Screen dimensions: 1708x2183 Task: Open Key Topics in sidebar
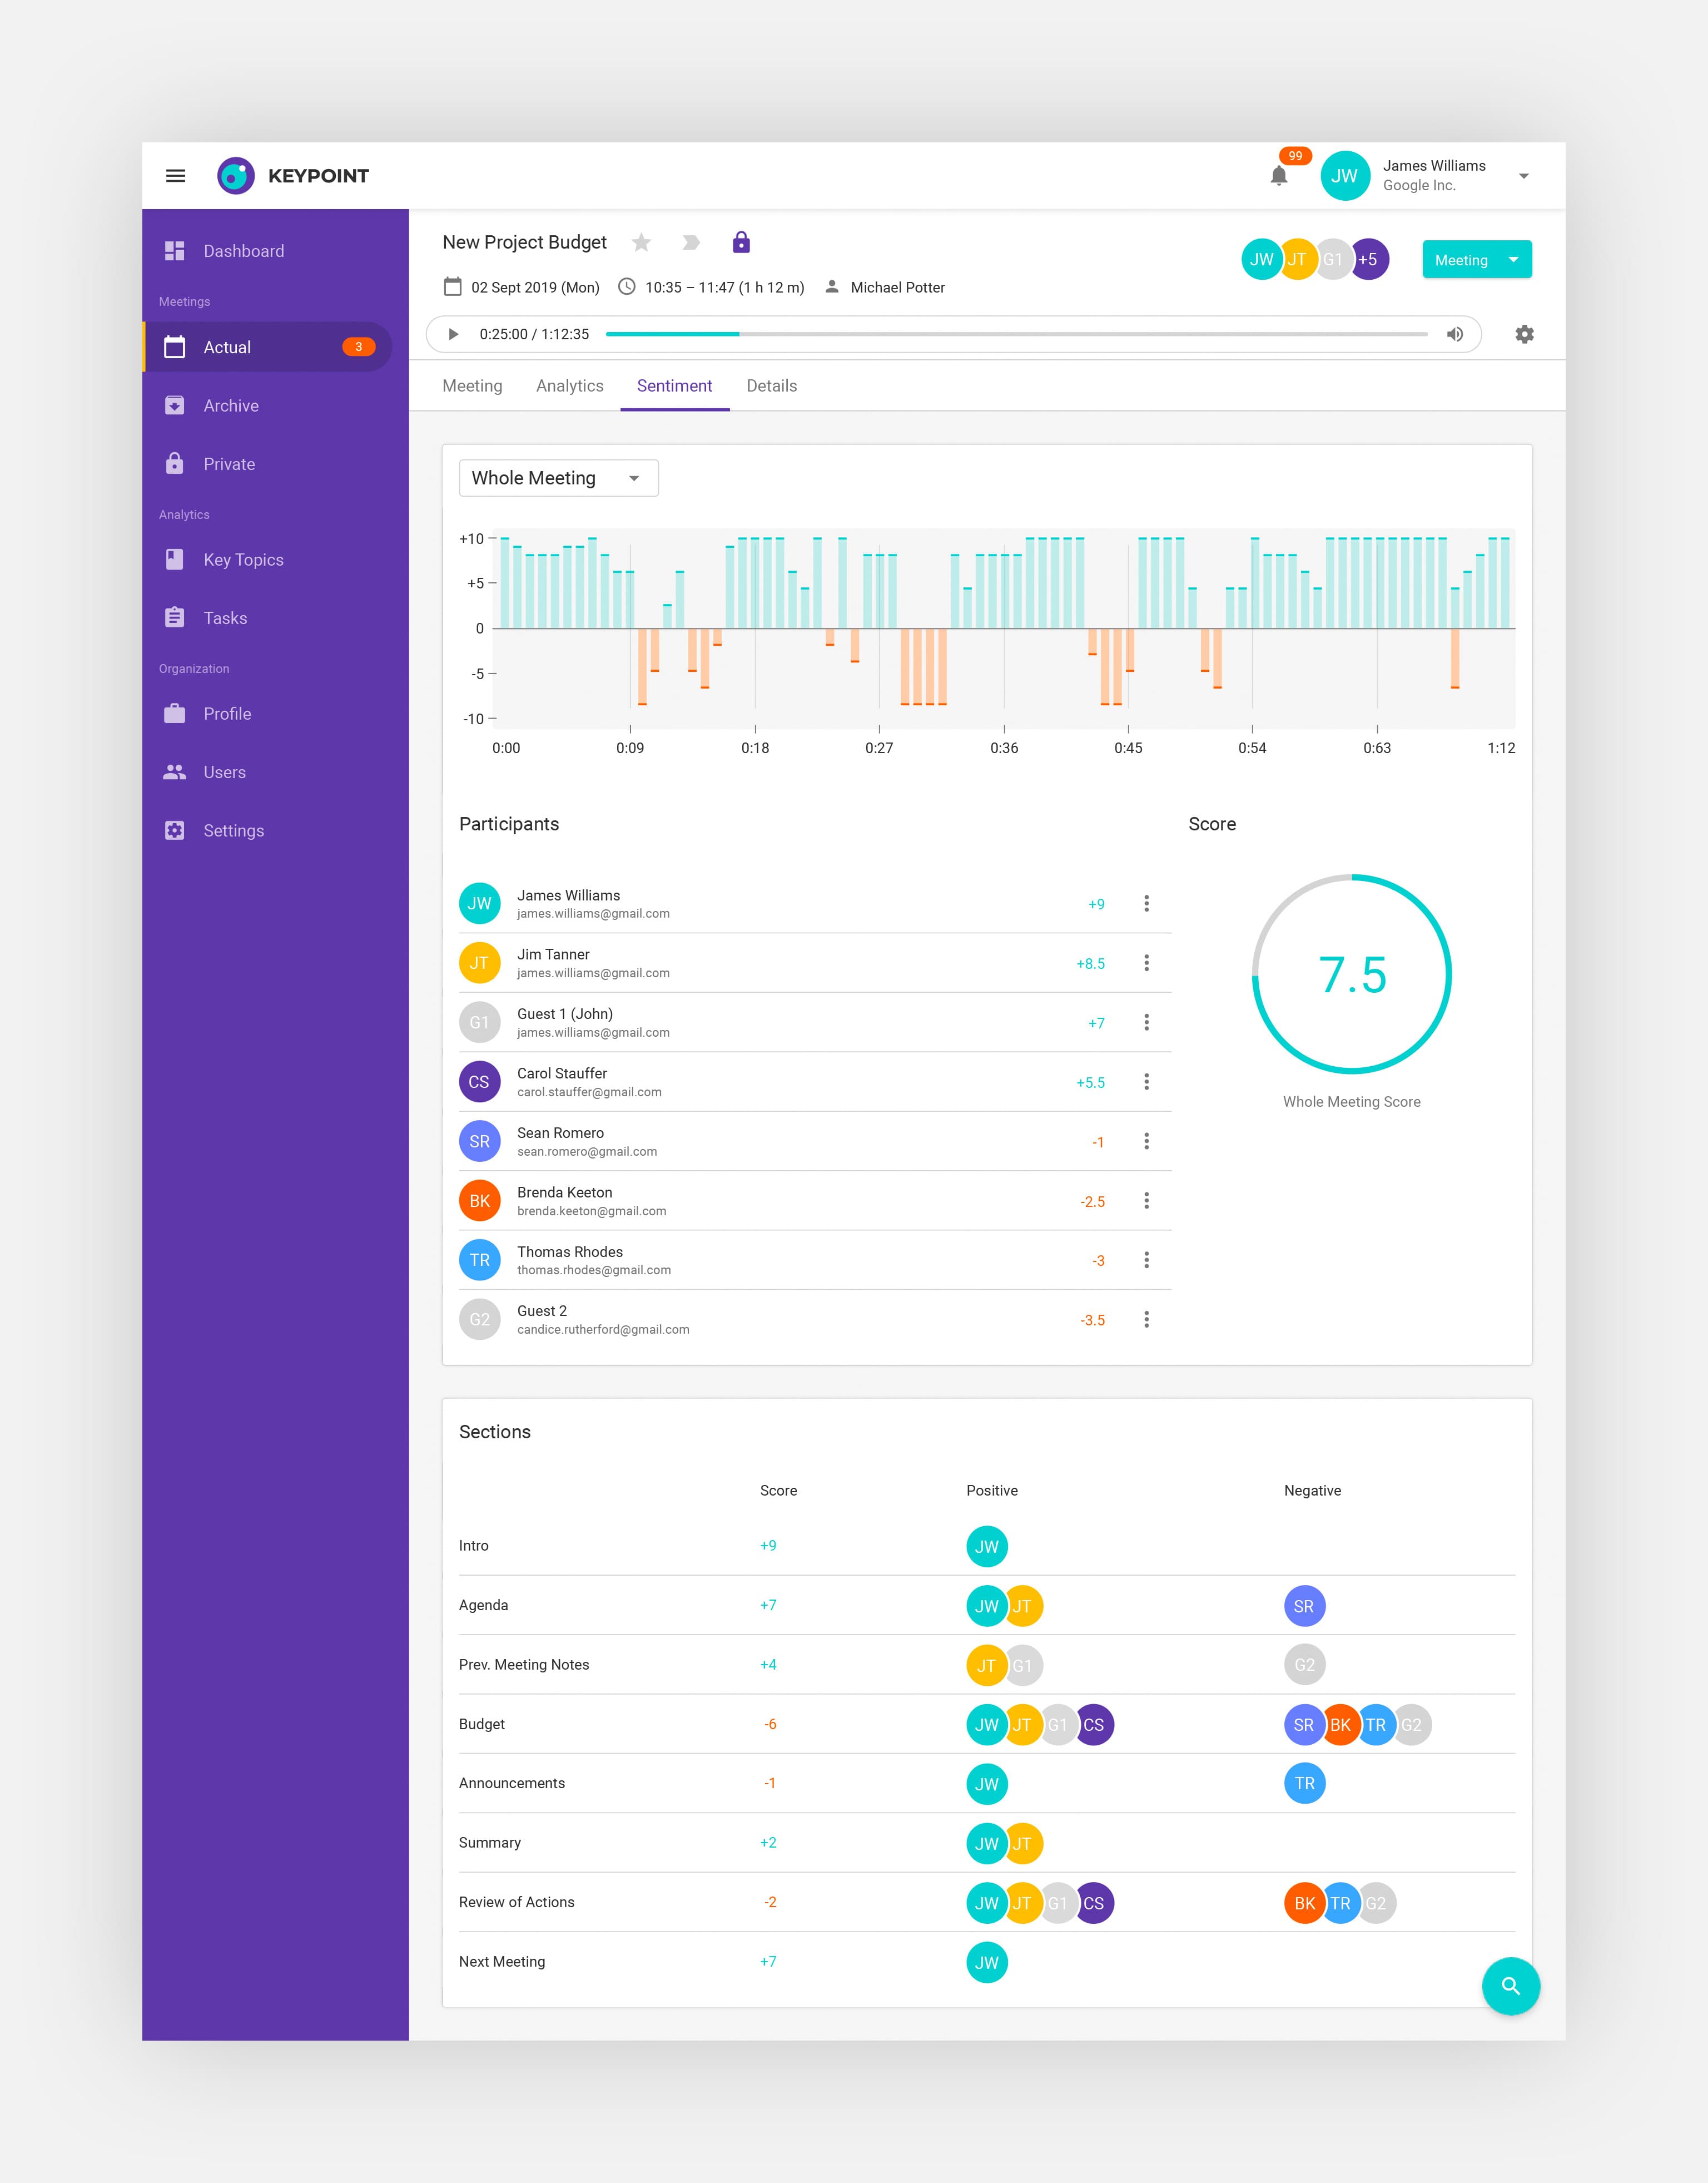(x=243, y=560)
